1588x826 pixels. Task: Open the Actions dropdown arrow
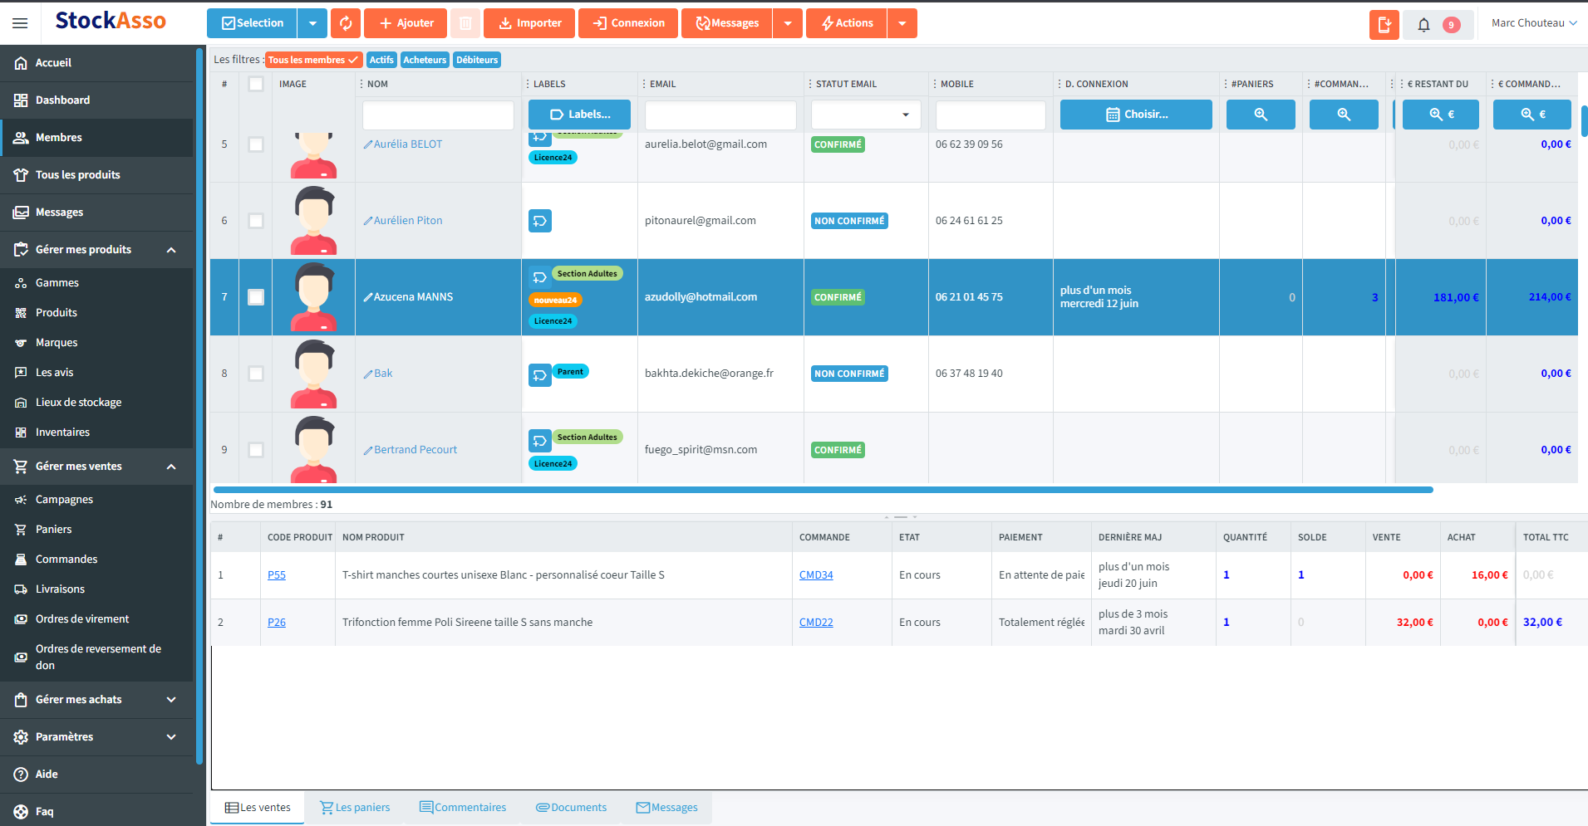coord(902,23)
